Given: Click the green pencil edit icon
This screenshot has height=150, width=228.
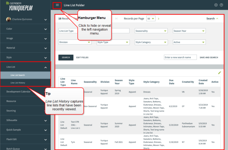Looking at the screenshot, I should tap(219, 73).
